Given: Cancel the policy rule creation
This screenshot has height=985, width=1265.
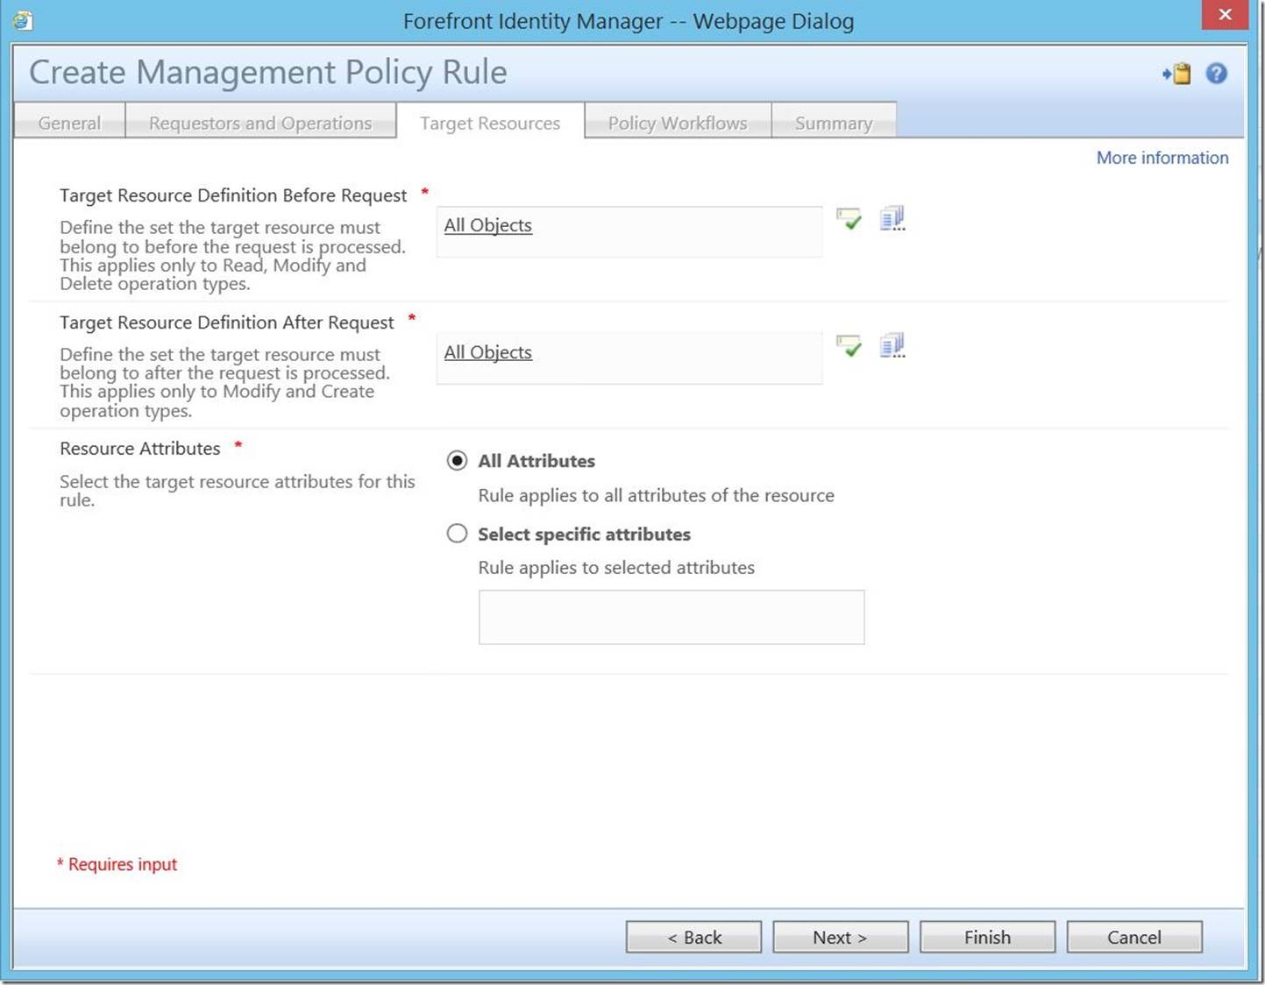Looking at the screenshot, I should point(1134,937).
